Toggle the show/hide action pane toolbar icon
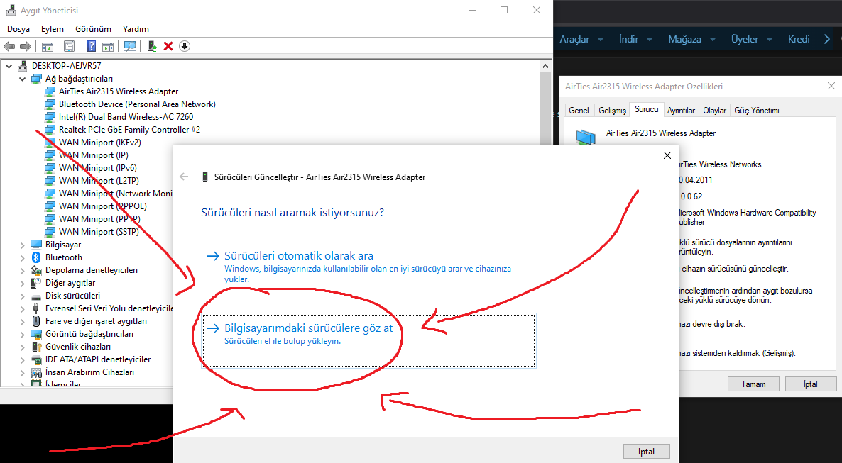 (x=108, y=47)
